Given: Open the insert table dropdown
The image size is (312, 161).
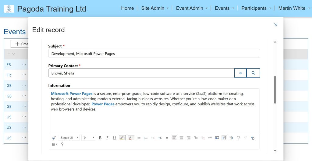Looking at the screenshot, I should pyautogui.click(x=55, y=145).
